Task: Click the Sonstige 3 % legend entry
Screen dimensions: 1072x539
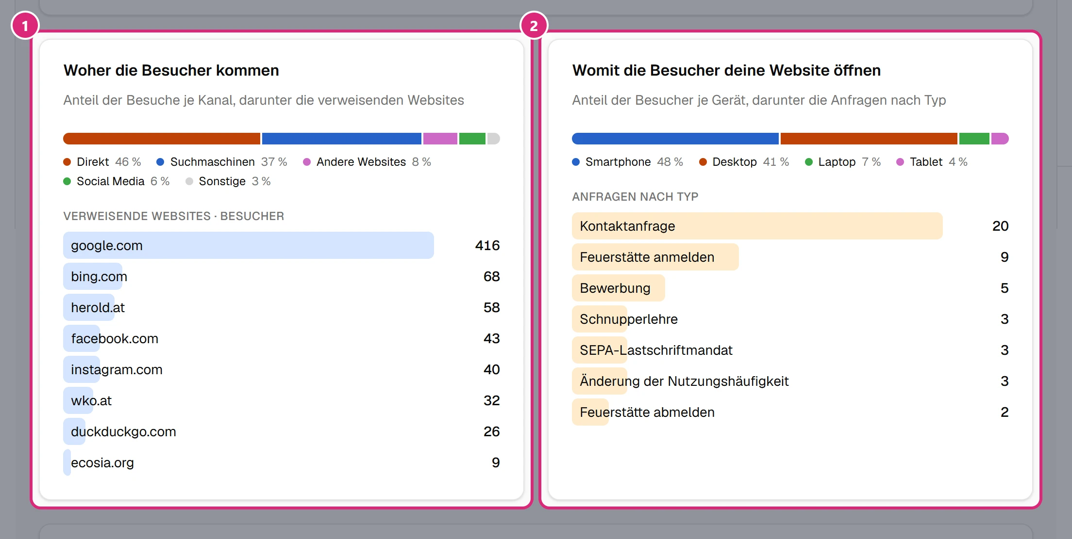Action: pyautogui.click(x=228, y=181)
